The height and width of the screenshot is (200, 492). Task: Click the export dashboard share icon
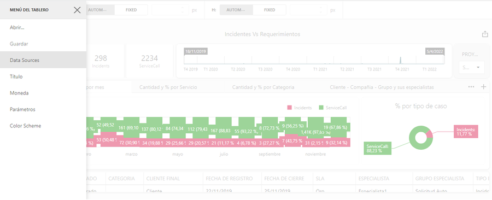pos(485,34)
